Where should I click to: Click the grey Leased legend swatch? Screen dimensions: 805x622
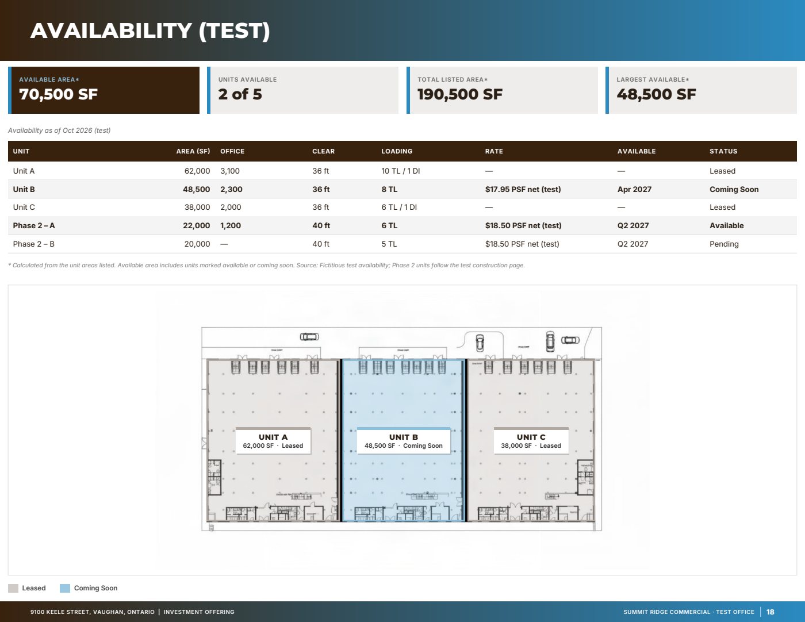[x=13, y=588]
